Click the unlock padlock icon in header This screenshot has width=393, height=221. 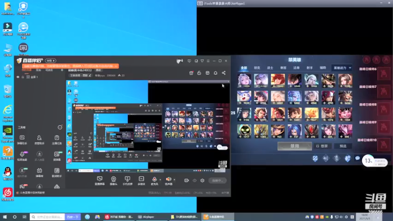click(199, 73)
